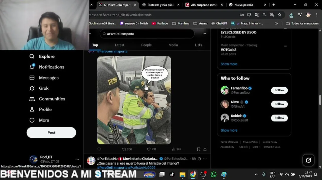
Task: Open the #PorEstosNo2026 hashtag link
Action: tap(142, 167)
